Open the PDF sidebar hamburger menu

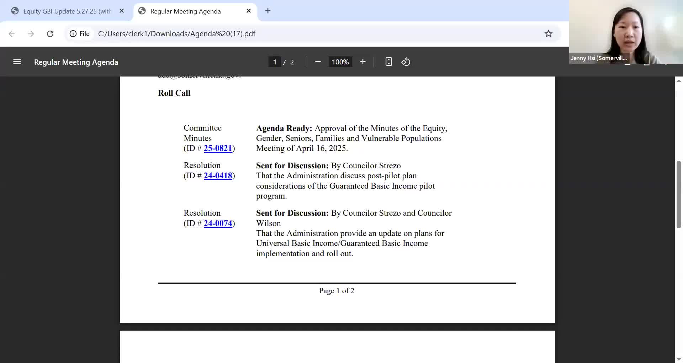(17, 62)
